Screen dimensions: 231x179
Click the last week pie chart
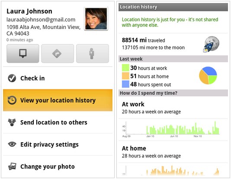[208, 76]
